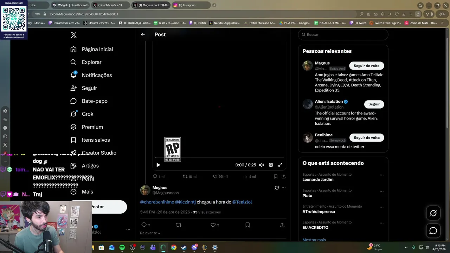Open account menu three dots
This screenshot has height=253, width=450.
coord(128,229)
